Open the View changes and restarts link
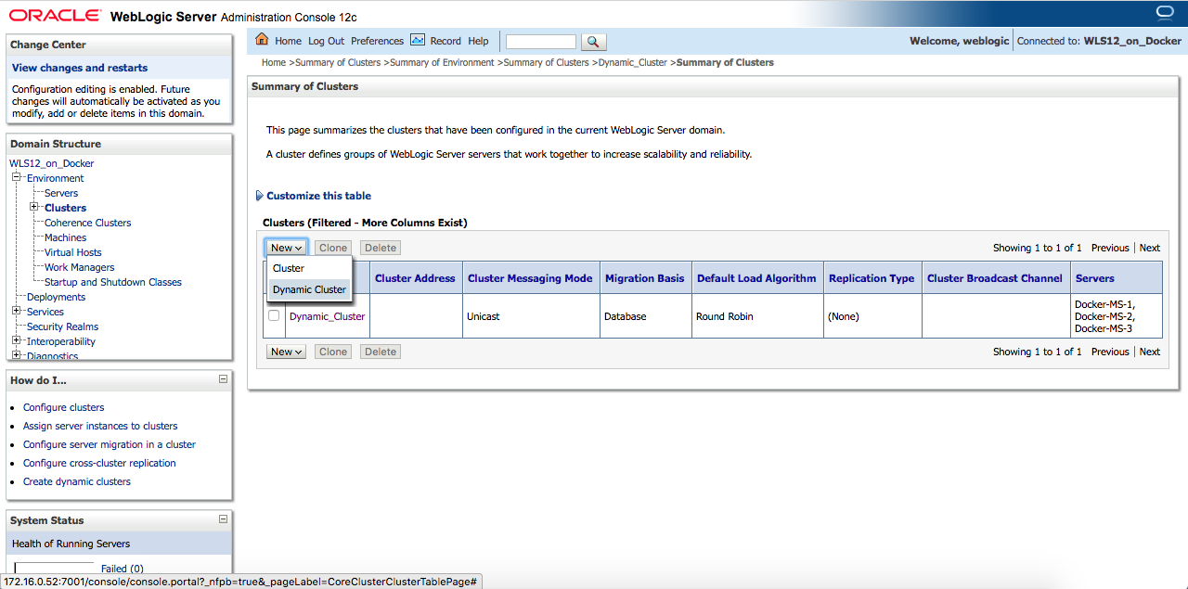Image resolution: width=1188 pixels, height=589 pixels. point(80,68)
